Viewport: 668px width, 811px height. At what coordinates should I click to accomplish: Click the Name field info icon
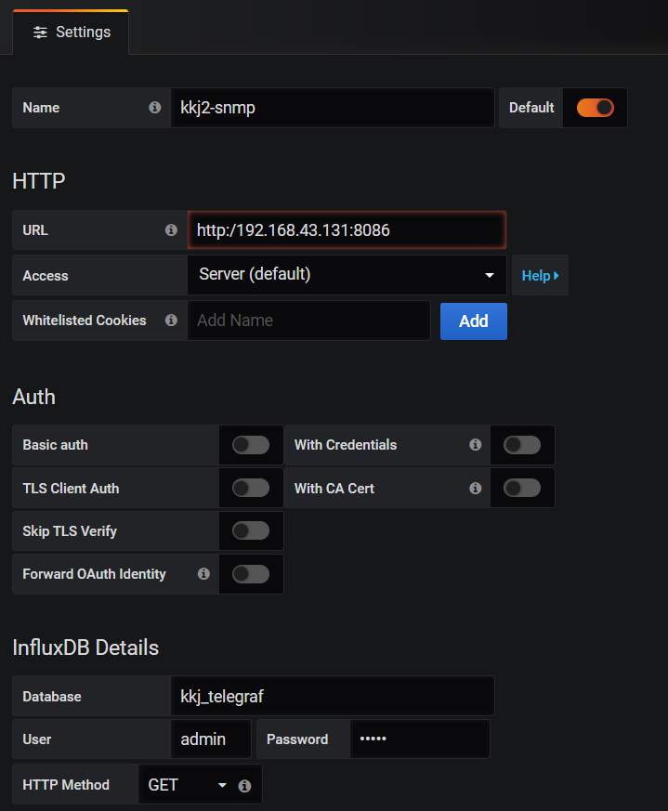click(x=155, y=107)
